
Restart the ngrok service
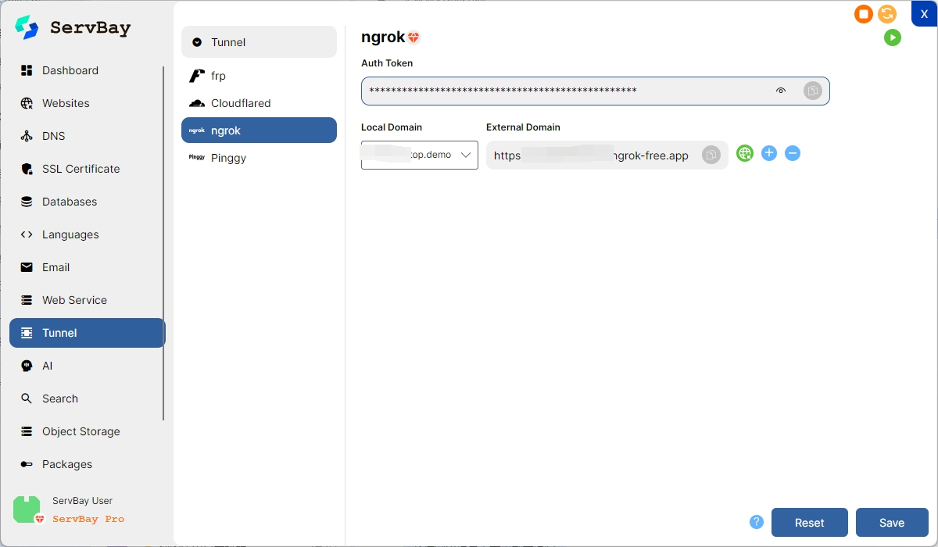pyautogui.click(x=886, y=14)
